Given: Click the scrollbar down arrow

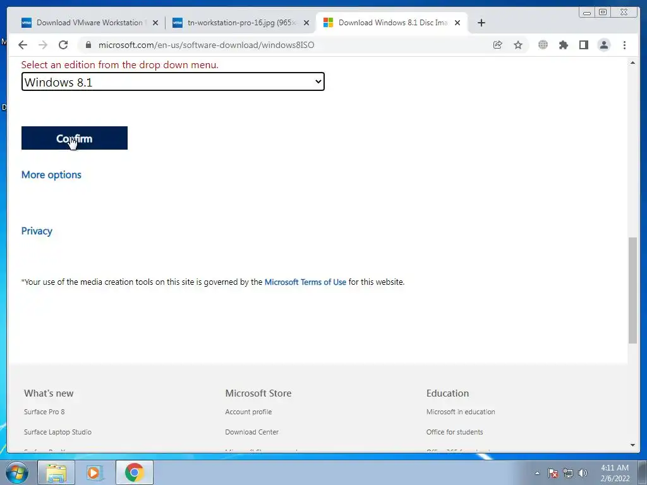Looking at the screenshot, I should (632, 445).
